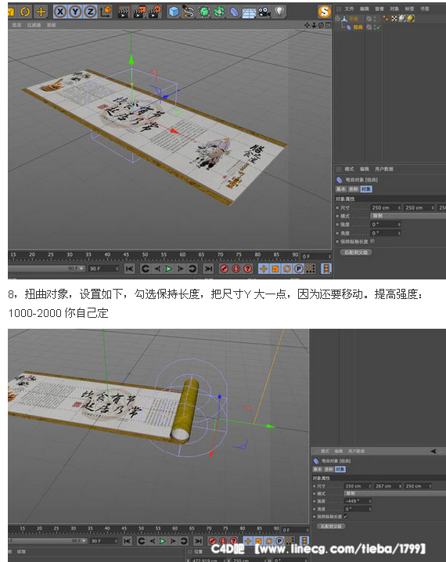This screenshot has height=562, width=446.
Task: Click Render to Picture Viewer icon
Action: (139, 12)
